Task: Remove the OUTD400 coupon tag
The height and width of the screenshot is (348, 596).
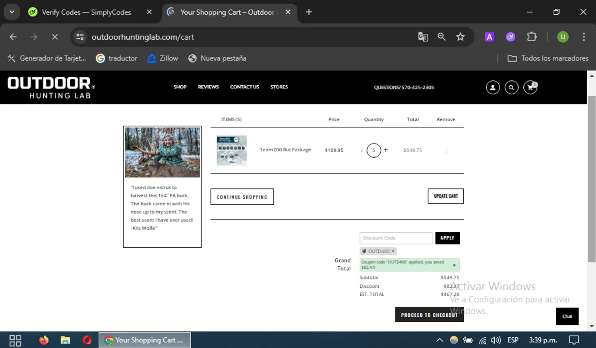Action: click(x=393, y=251)
